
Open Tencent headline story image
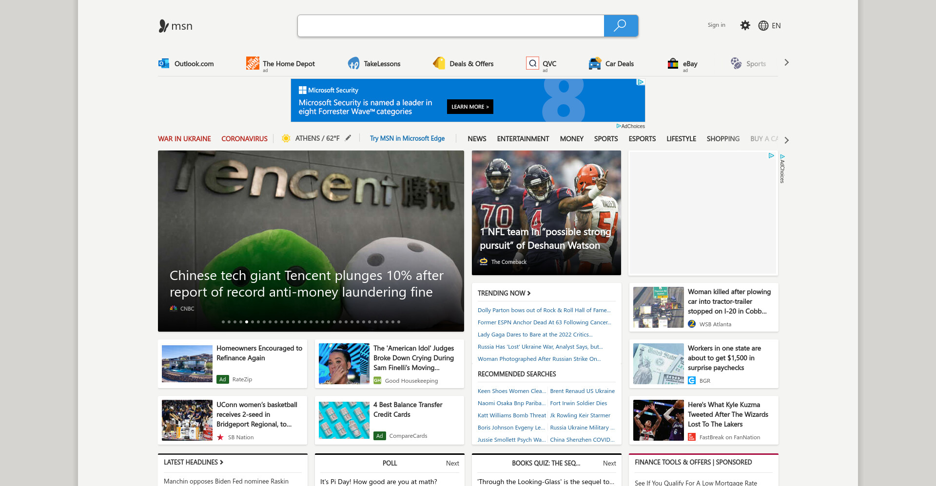click(x=311, y=241)
